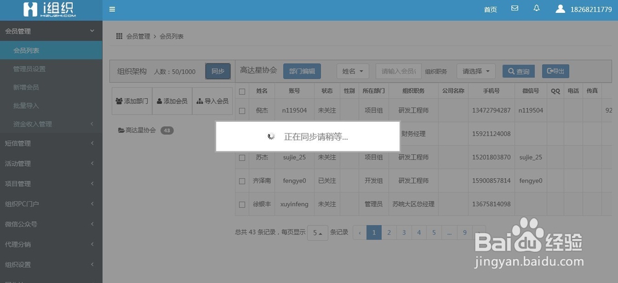Expand 组织PC门户 sidebar section
Image resolution: width=618 pixels, height=283 pixels.
tap(51, 204)
